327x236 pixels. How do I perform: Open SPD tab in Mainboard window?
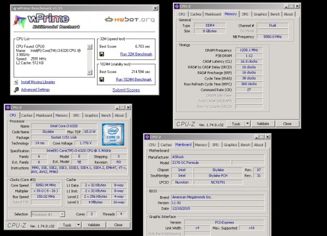[215, 144]
